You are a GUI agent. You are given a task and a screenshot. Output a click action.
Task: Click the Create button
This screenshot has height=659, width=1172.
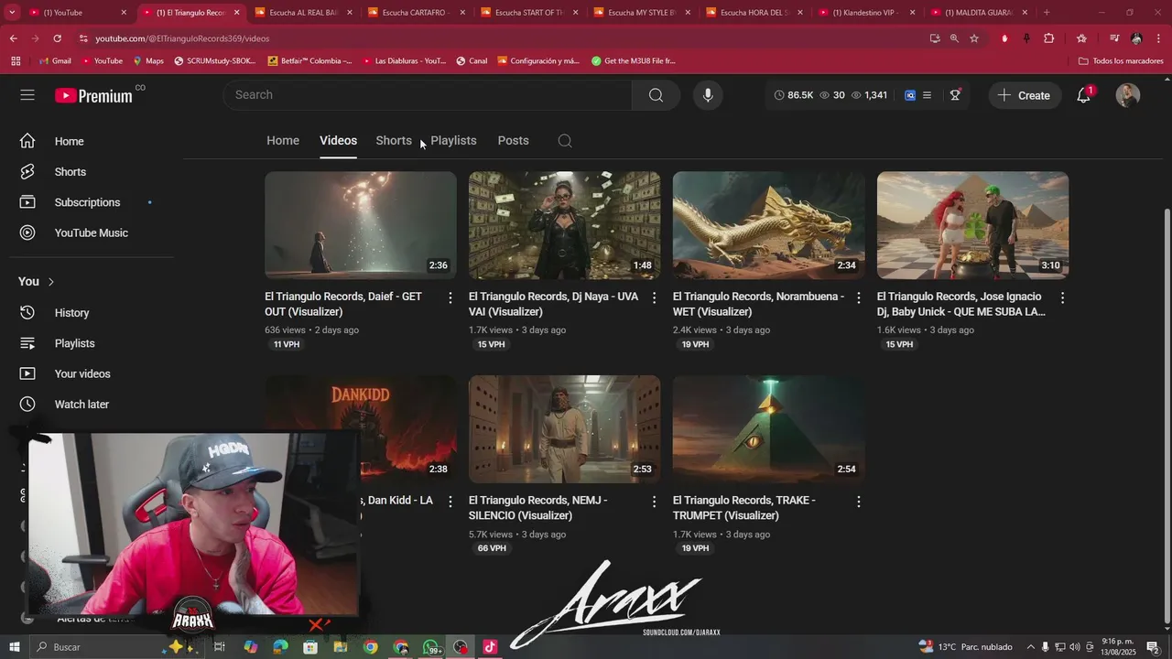click(x=1025, y=95)
